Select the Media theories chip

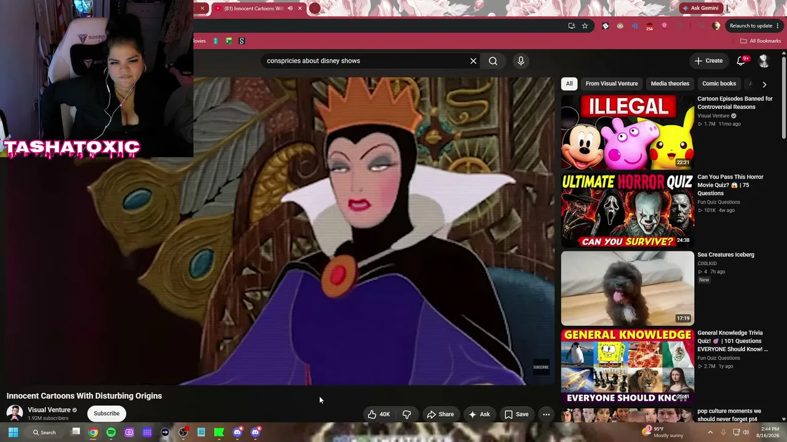click(670, 83)
